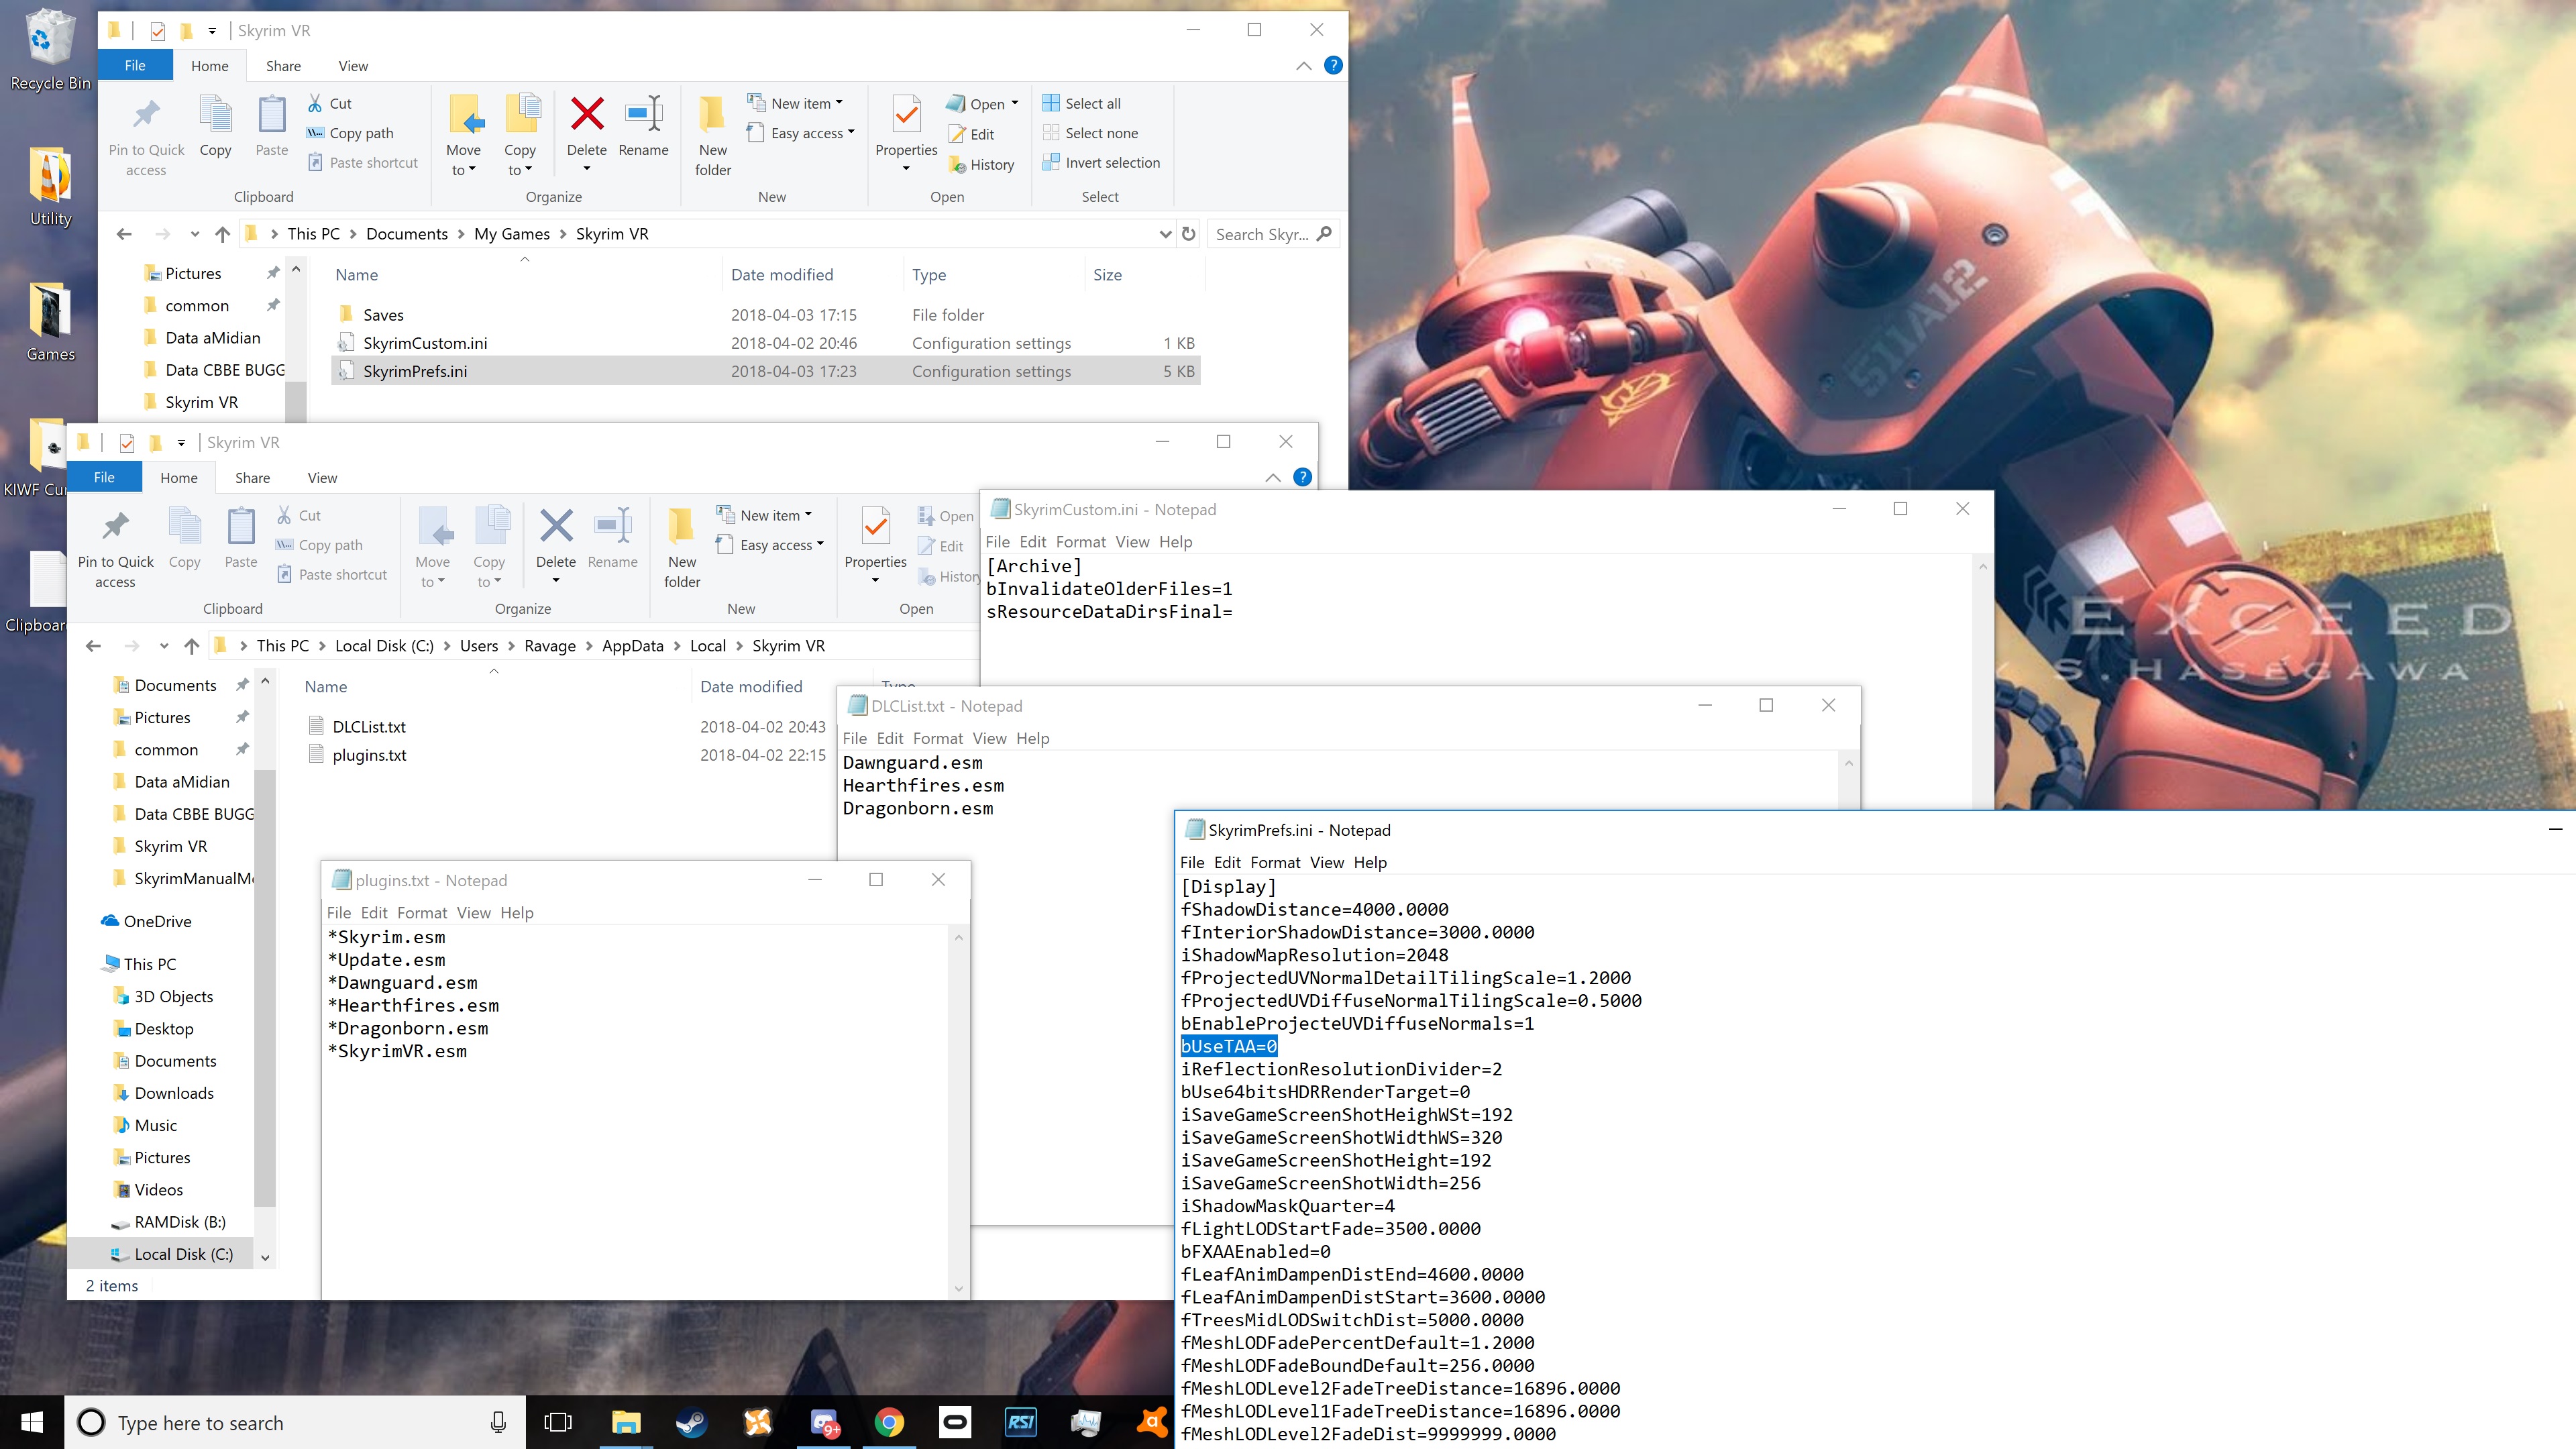The image size is (2576, 1449).
Task: Switch to the View tab in top Explorer
Action: (353, 66)
